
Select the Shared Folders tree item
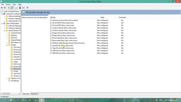16,40
